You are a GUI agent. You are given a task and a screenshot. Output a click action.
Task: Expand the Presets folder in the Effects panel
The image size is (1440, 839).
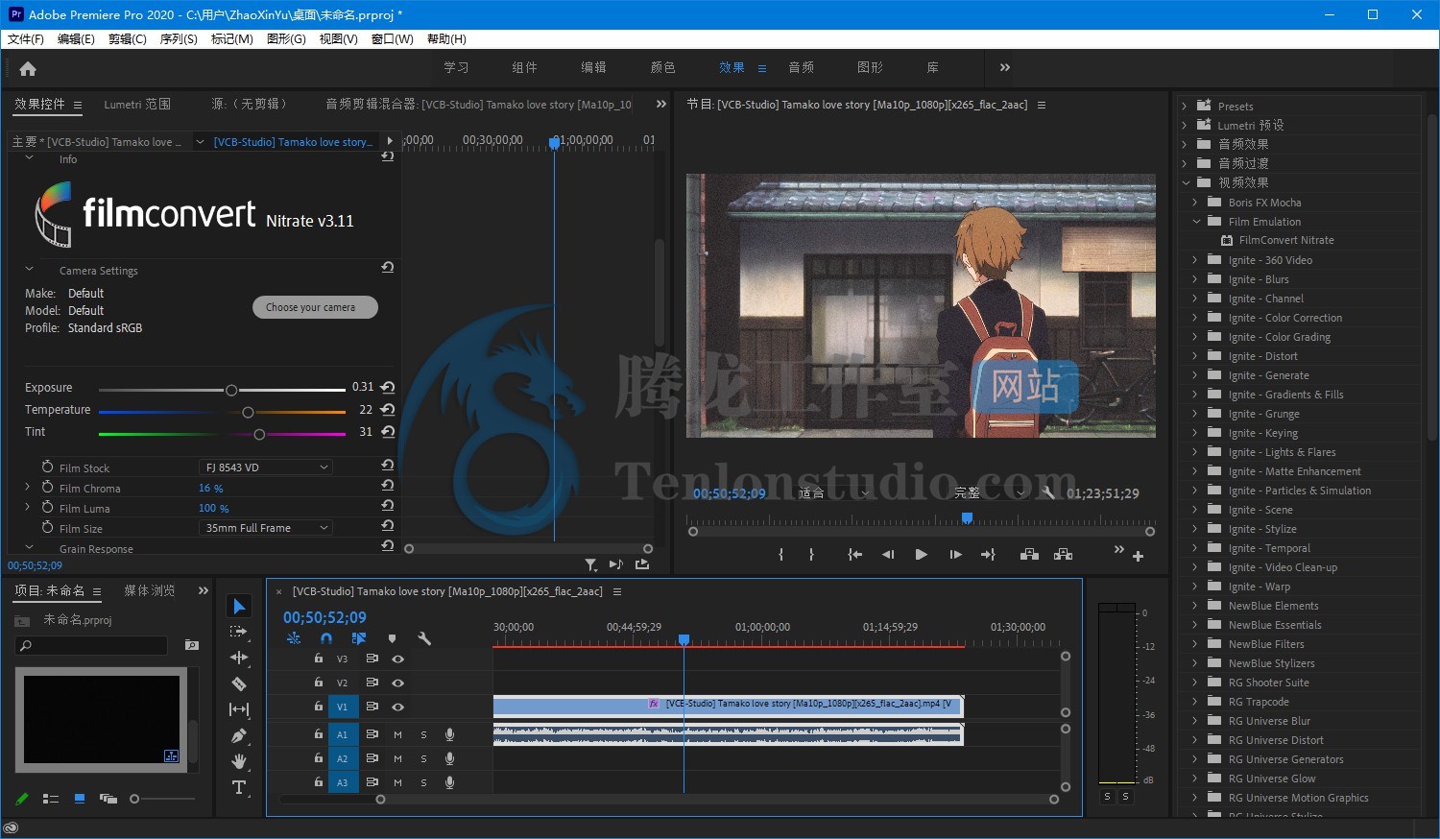(x=1185, y=107)
